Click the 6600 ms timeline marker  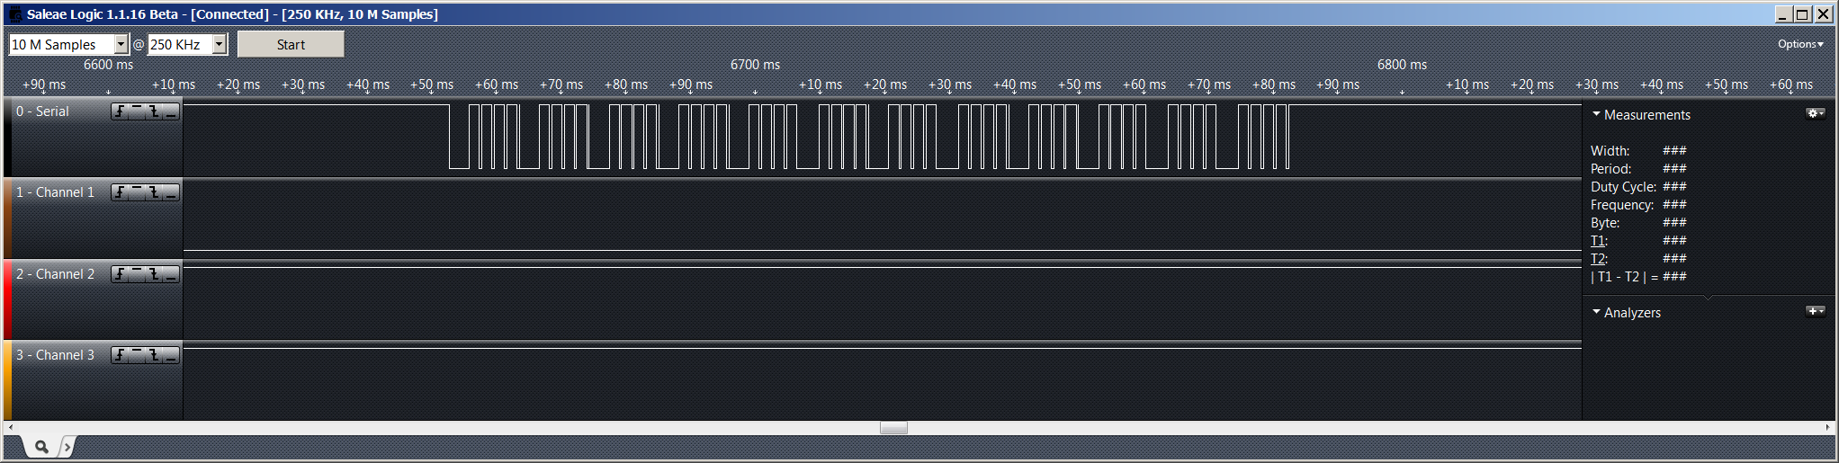[108, 65]
